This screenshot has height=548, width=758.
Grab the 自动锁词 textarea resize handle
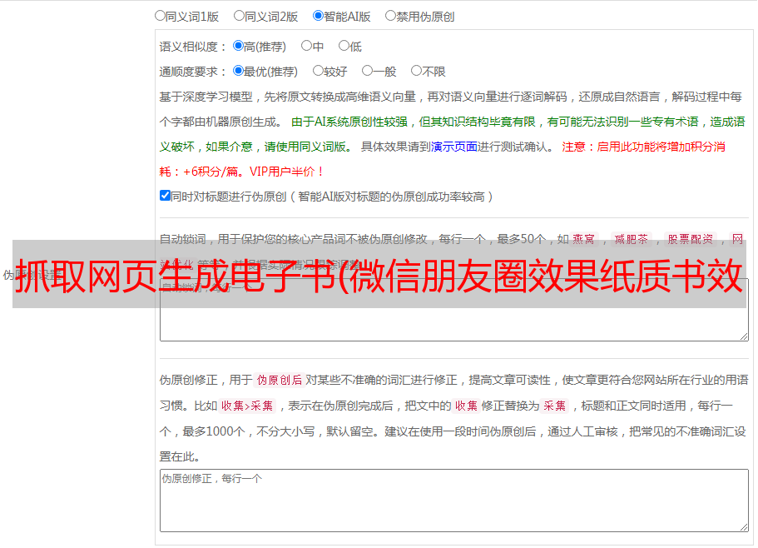tap(744, 336)
